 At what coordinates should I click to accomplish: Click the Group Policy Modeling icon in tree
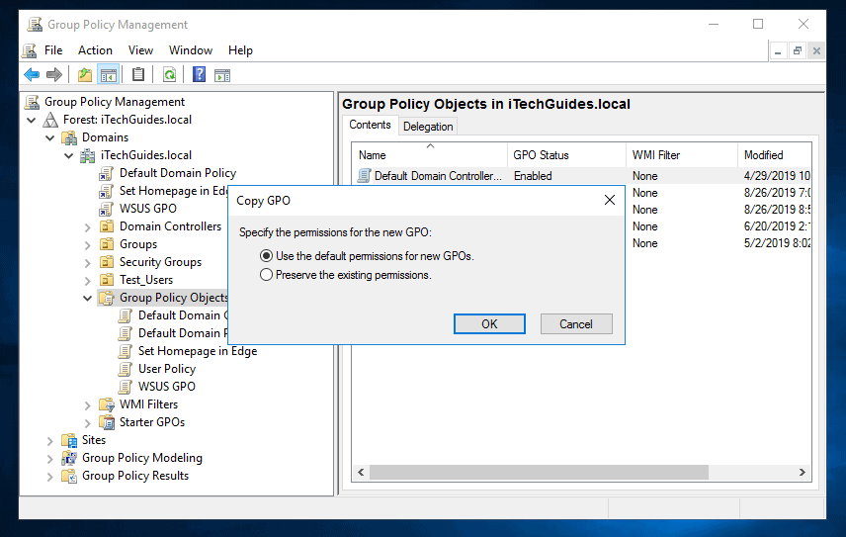69,458
